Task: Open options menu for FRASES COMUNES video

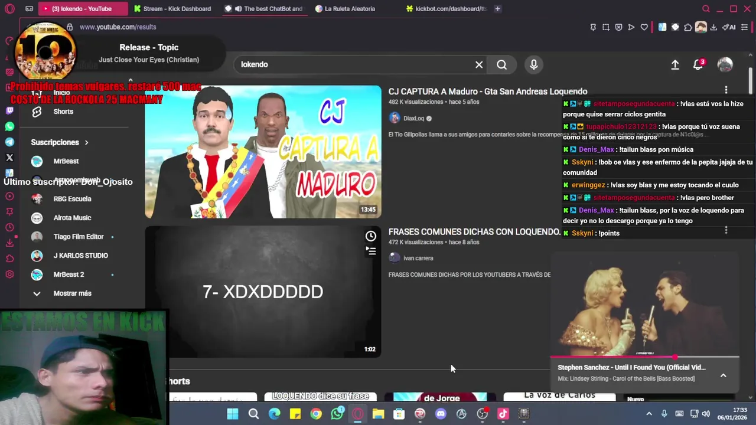Action: coord(726,230)
